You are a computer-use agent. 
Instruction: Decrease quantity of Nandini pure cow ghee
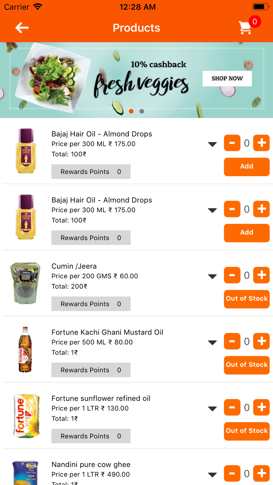point(232,473)
